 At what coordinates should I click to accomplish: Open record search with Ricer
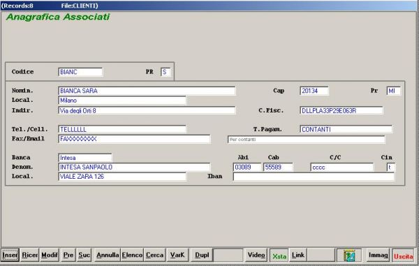point(29,255)
